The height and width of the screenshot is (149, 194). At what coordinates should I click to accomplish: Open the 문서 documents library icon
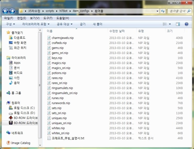pos(11,68)
